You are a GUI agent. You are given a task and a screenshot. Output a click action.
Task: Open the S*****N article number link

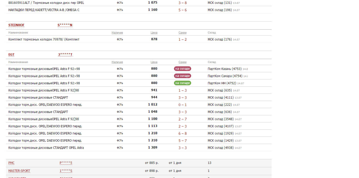pos(65,25)
